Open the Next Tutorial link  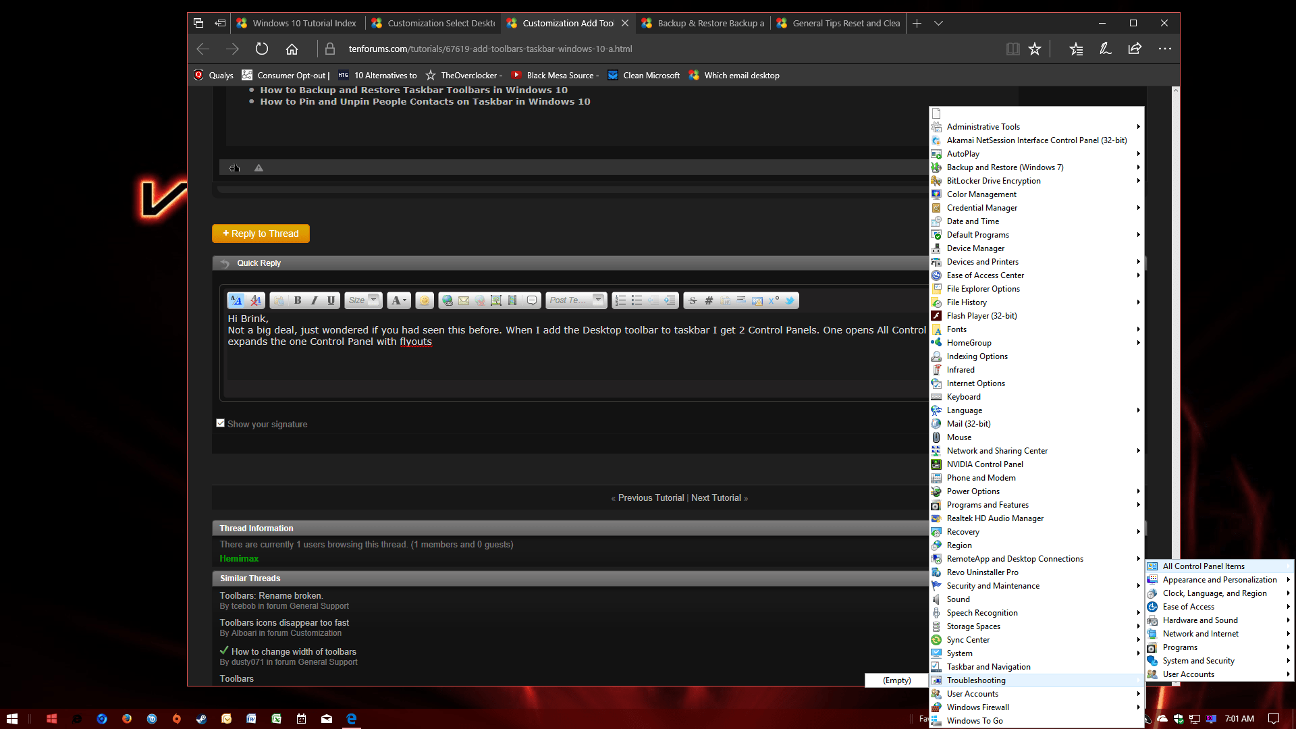pyautogui.click(x=716, y=497)
